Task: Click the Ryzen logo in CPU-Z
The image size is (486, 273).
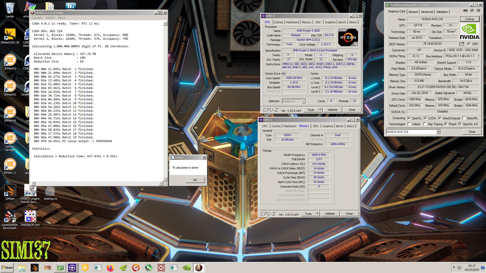Action: (x=348, y=37)
